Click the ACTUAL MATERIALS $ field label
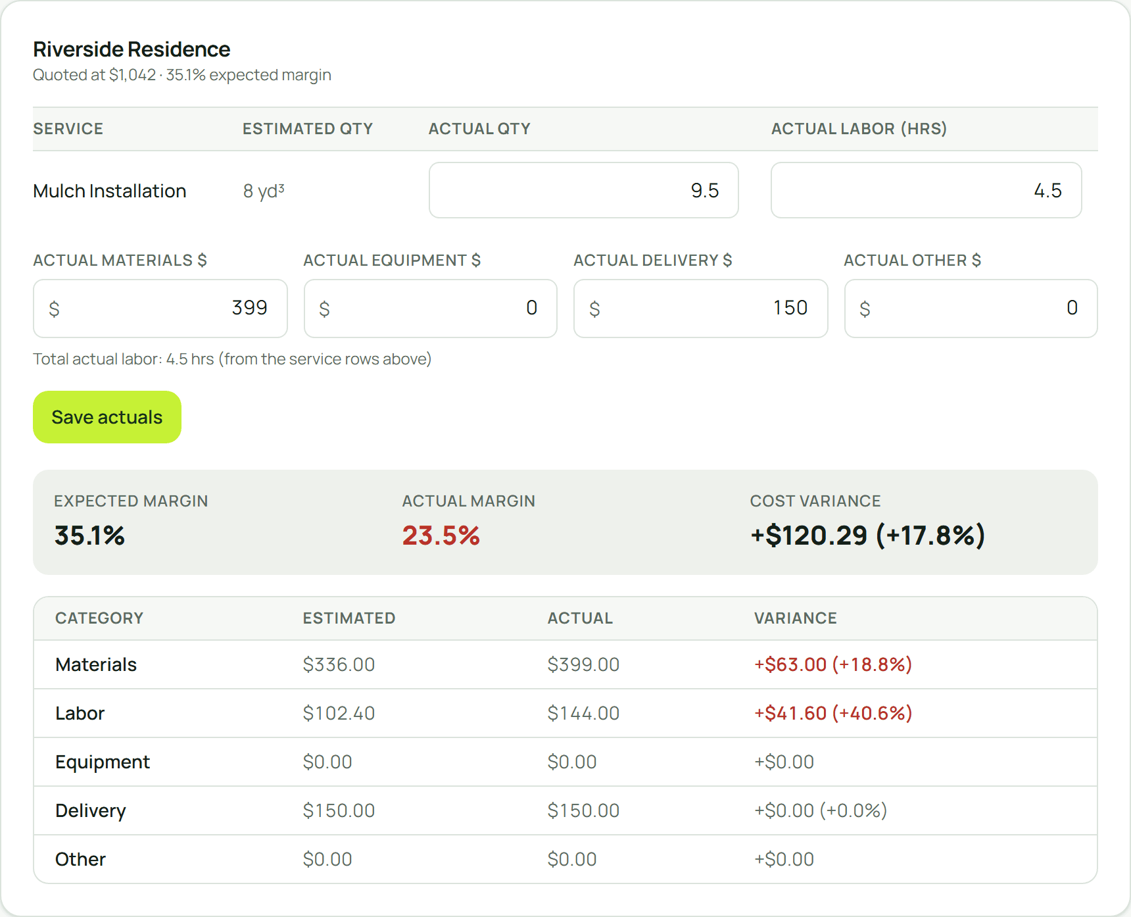This screenshot has height=917, width=1131. 120,260
